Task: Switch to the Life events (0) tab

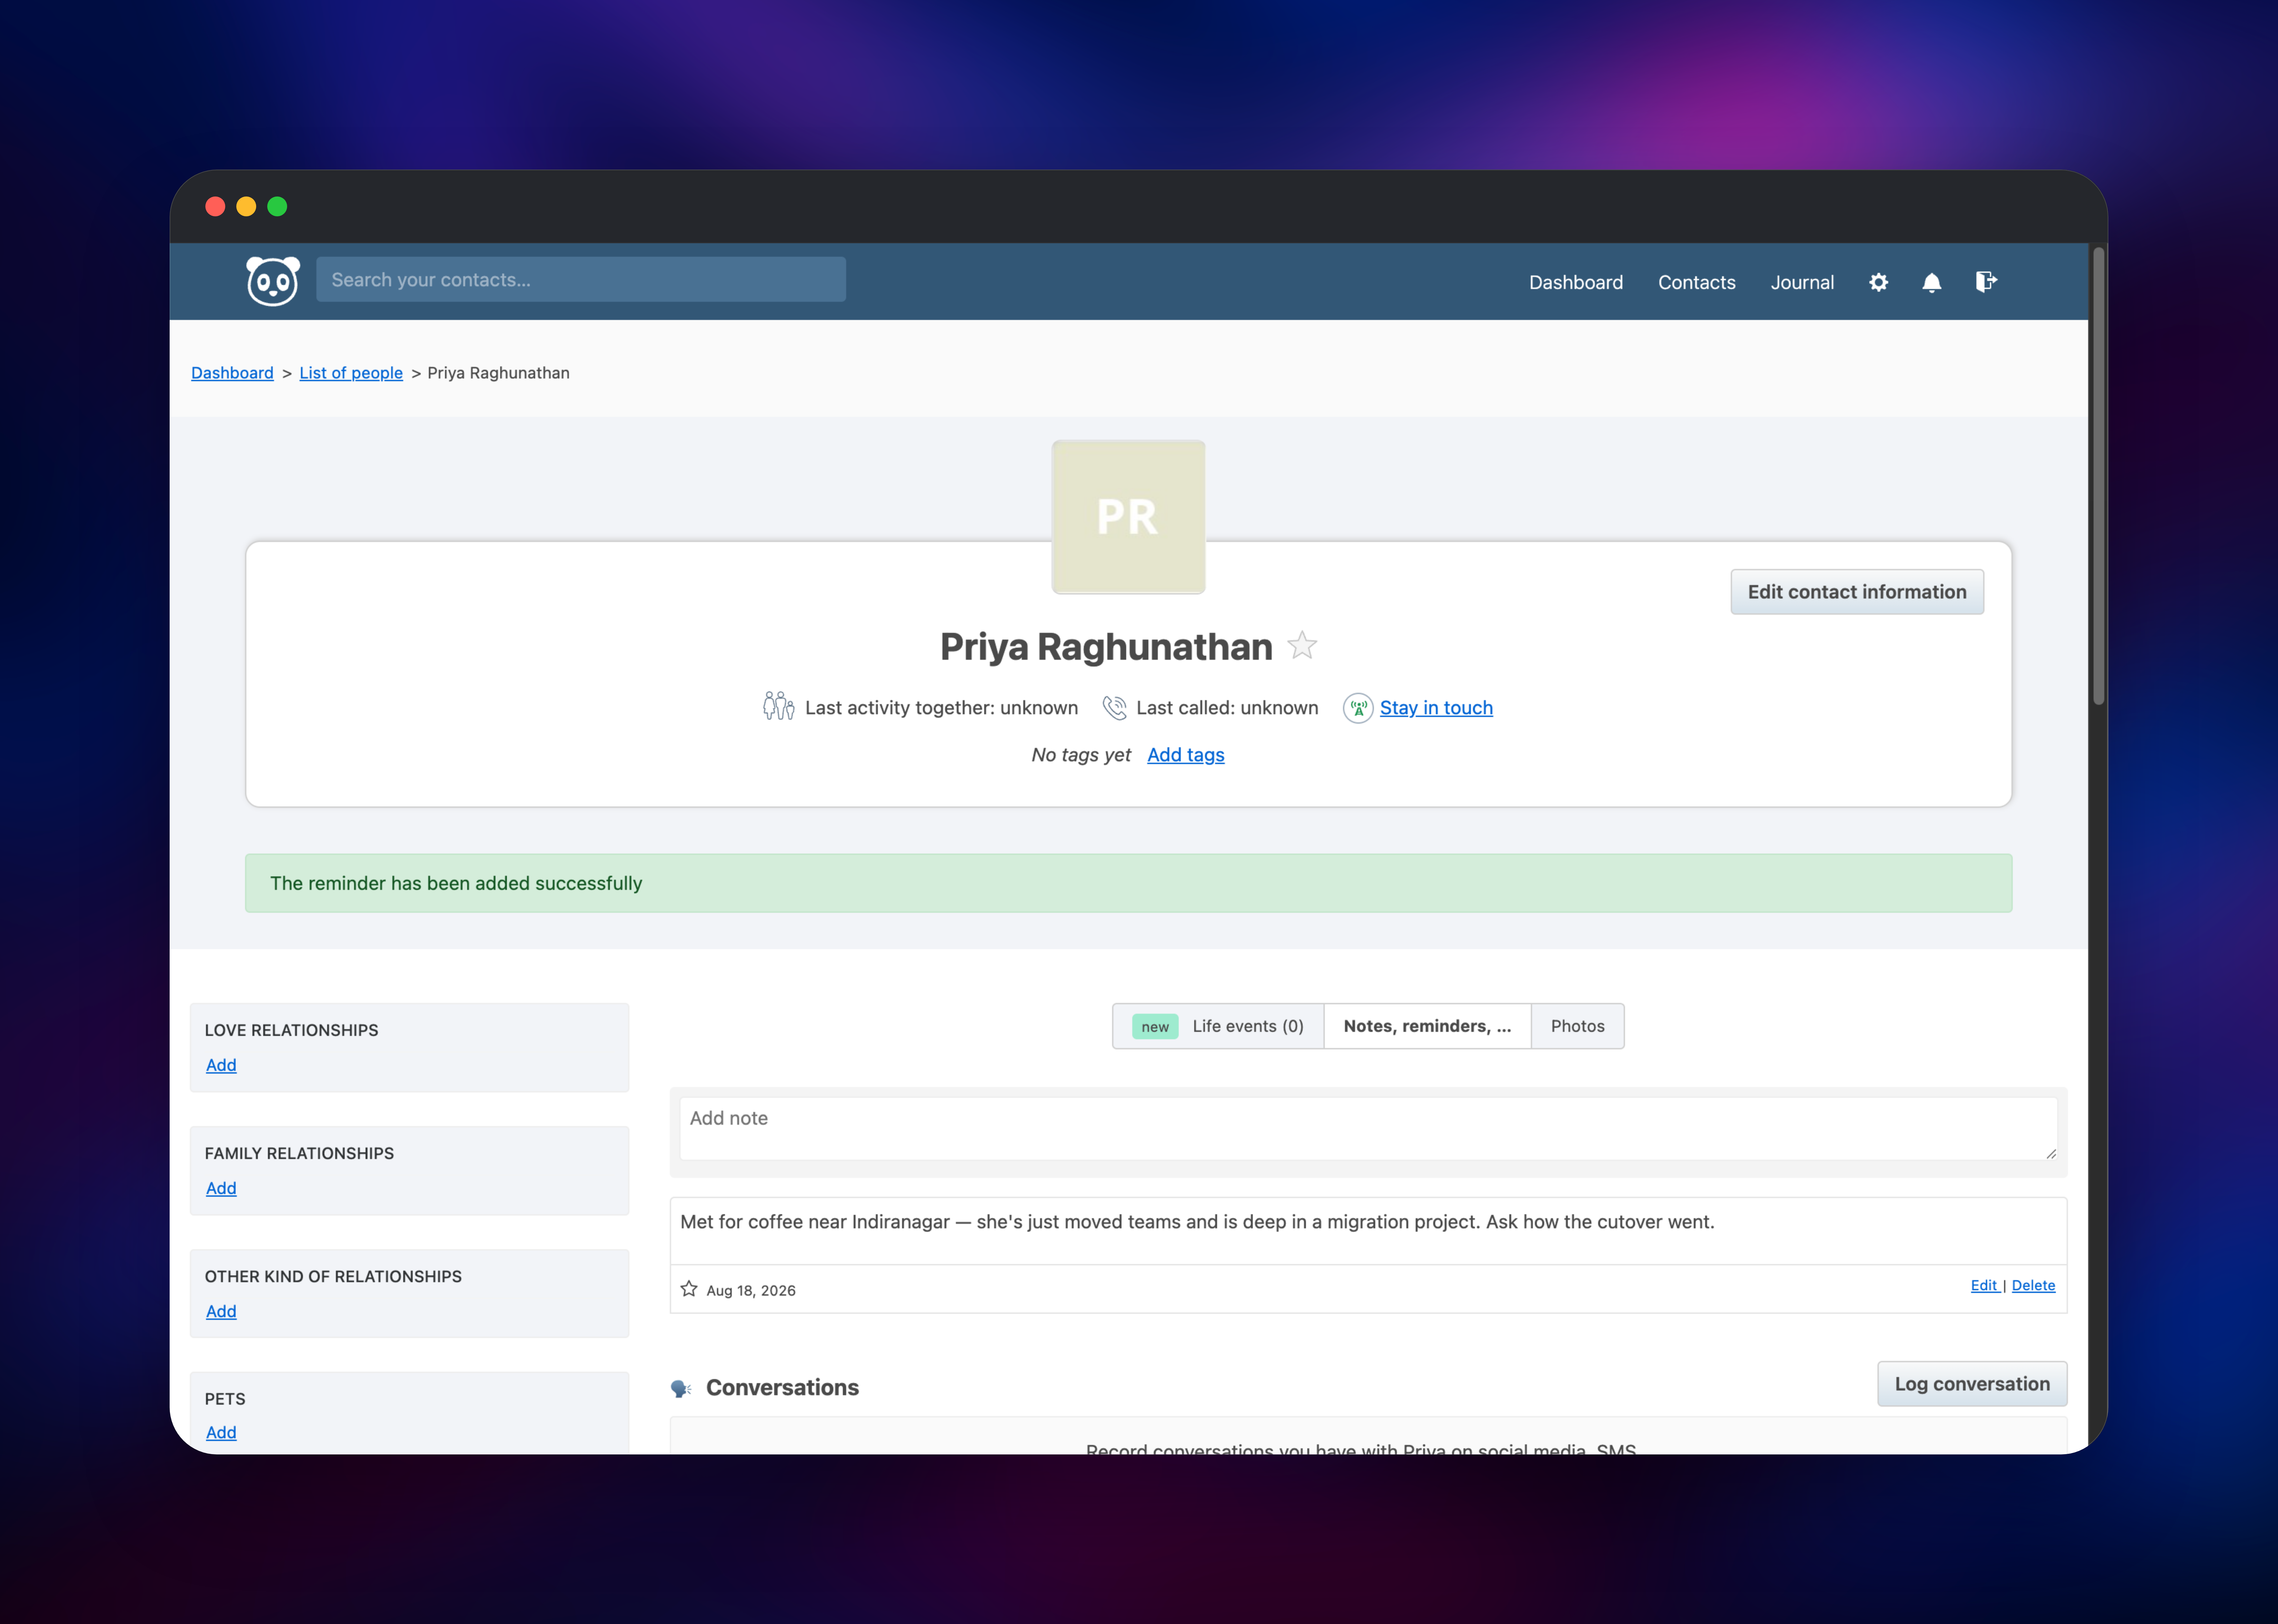Action: (x=1218, y=1026)
